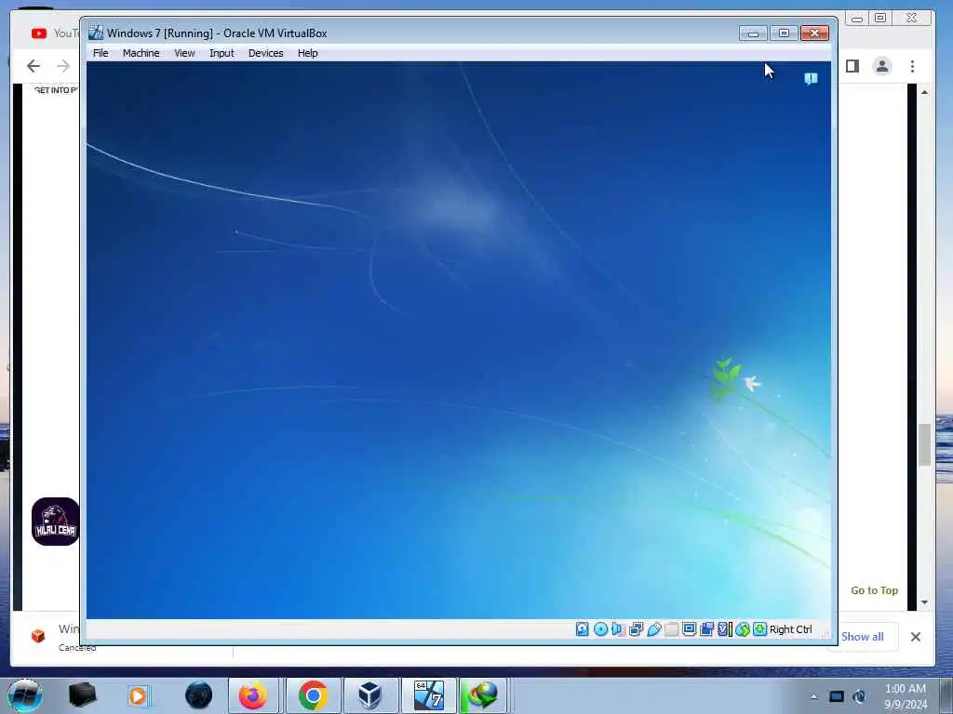Open the black folder taskbar icon
Viewport: 953px width, 714px height.
coord(83,695)
